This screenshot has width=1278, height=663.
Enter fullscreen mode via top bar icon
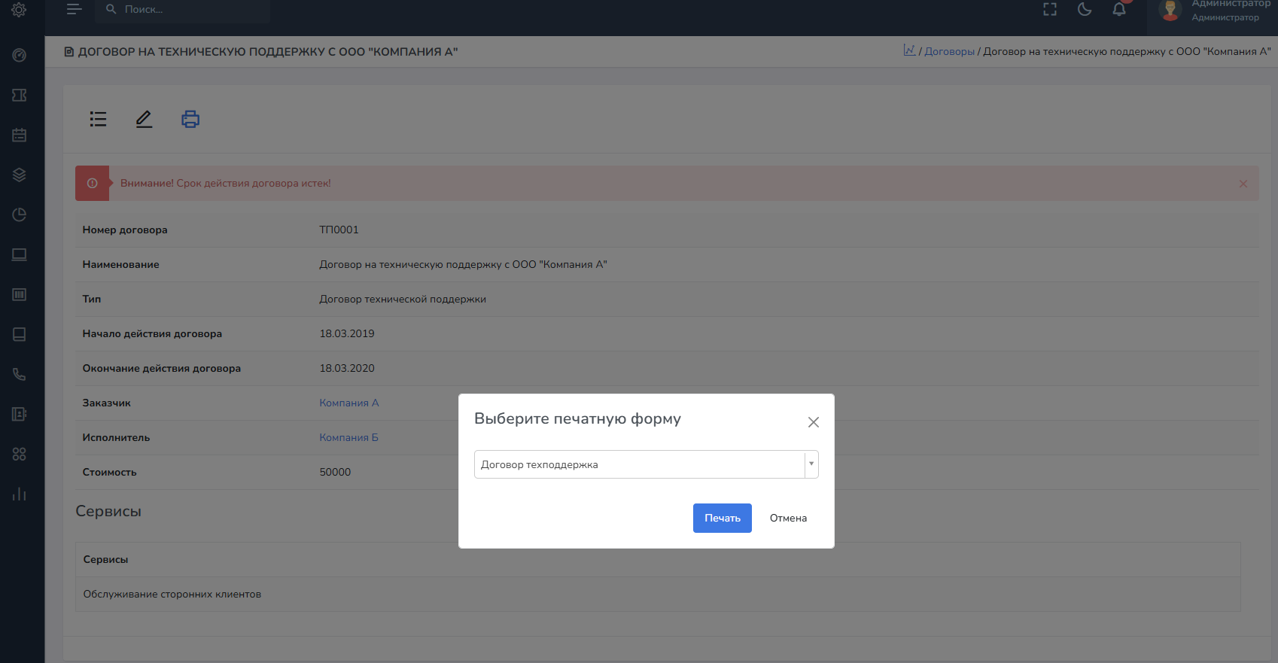coord(1050,9)
